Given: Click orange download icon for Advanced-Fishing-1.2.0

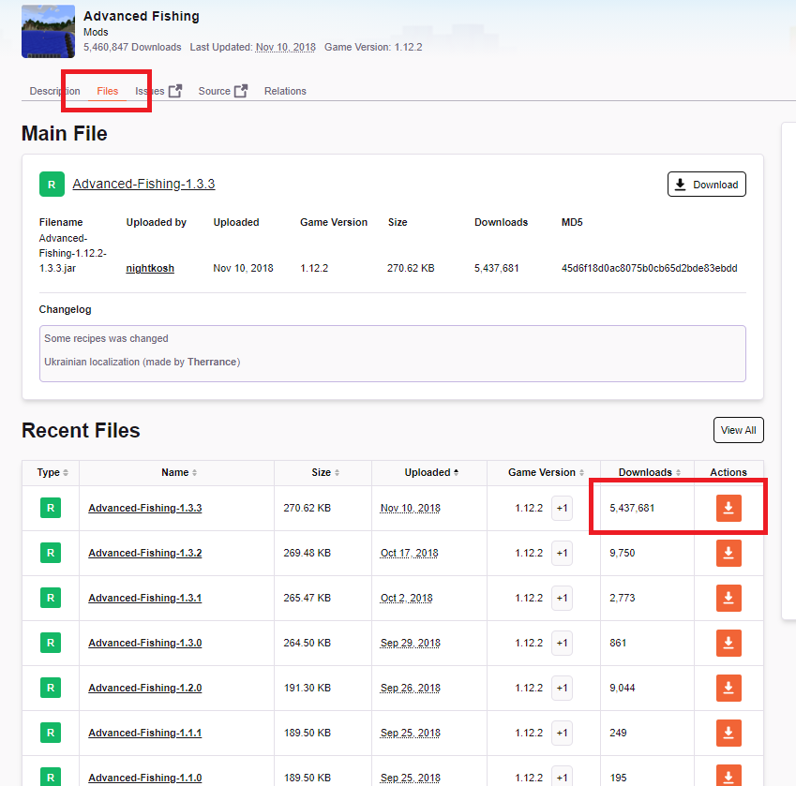Looking at the screenshot, I should 728,688.
